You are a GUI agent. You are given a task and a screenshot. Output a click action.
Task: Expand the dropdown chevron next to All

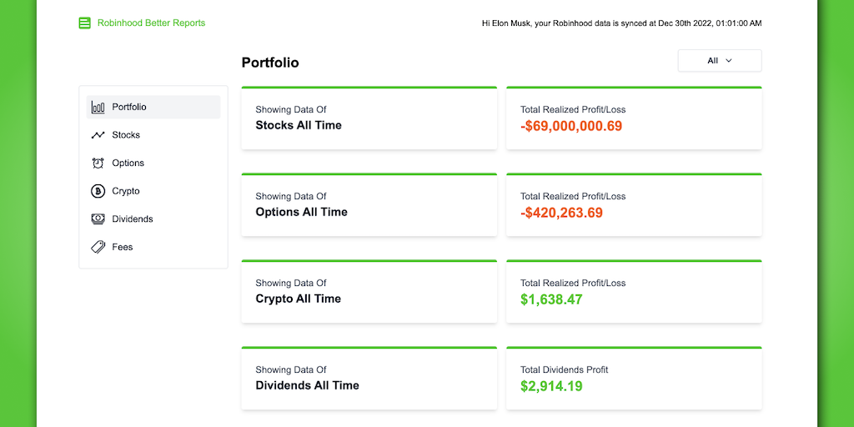click(729, 61)
